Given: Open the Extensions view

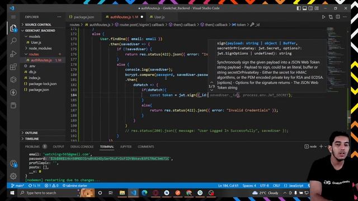Looking at the screenshot, I should (13, 67).
